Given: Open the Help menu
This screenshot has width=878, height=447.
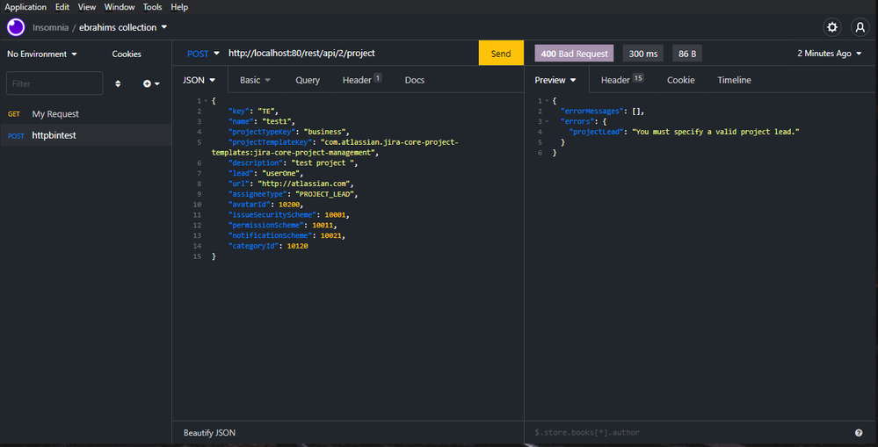Looking at the screenshot, I should (x=179, y=7).
